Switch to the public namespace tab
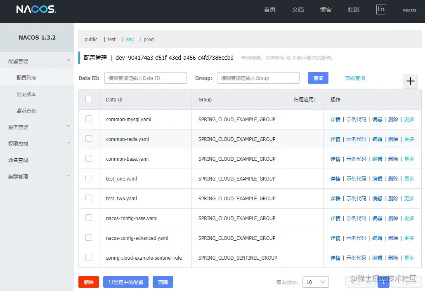The image size is (425, 291). [91, 40]
